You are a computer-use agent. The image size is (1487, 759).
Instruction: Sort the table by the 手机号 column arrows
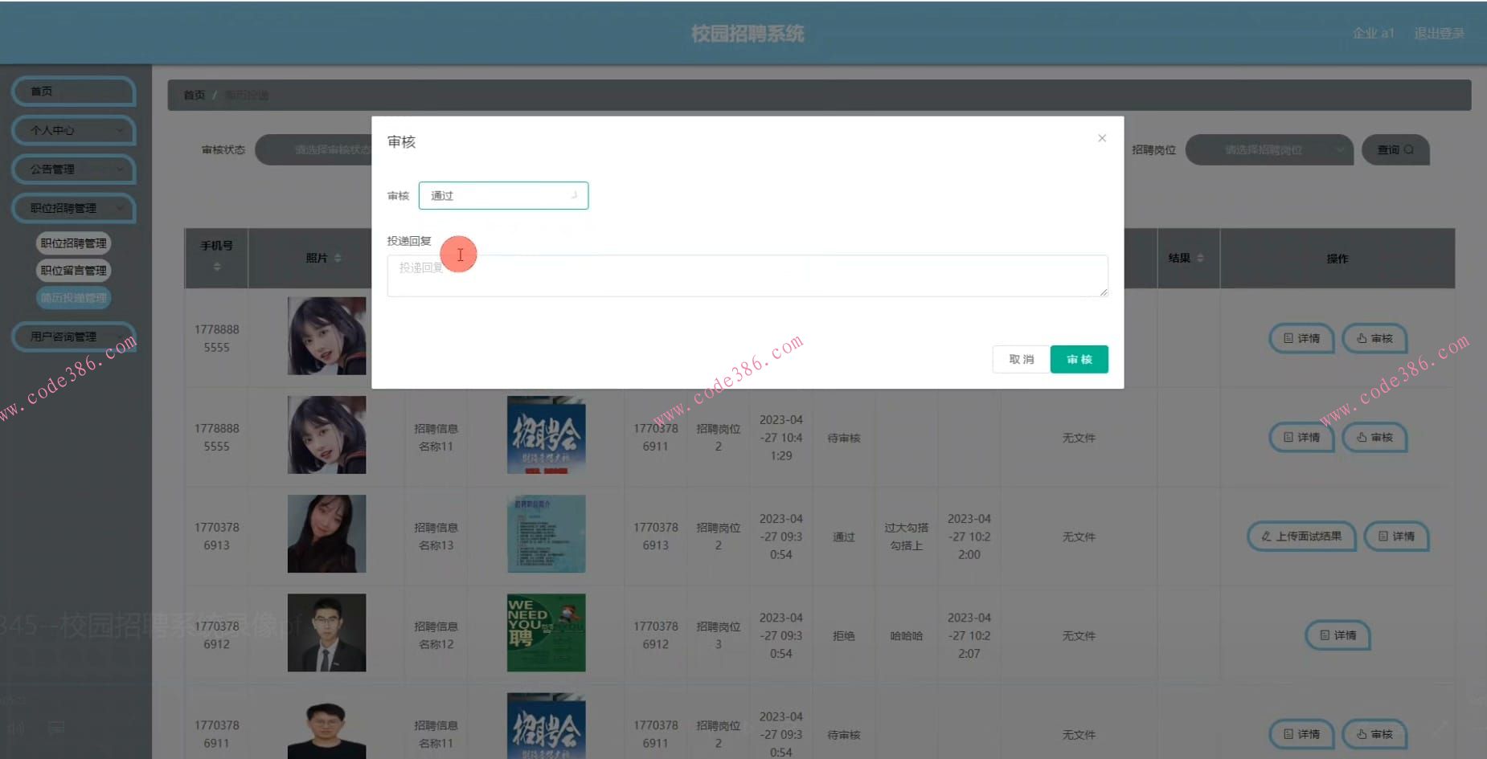217,267
